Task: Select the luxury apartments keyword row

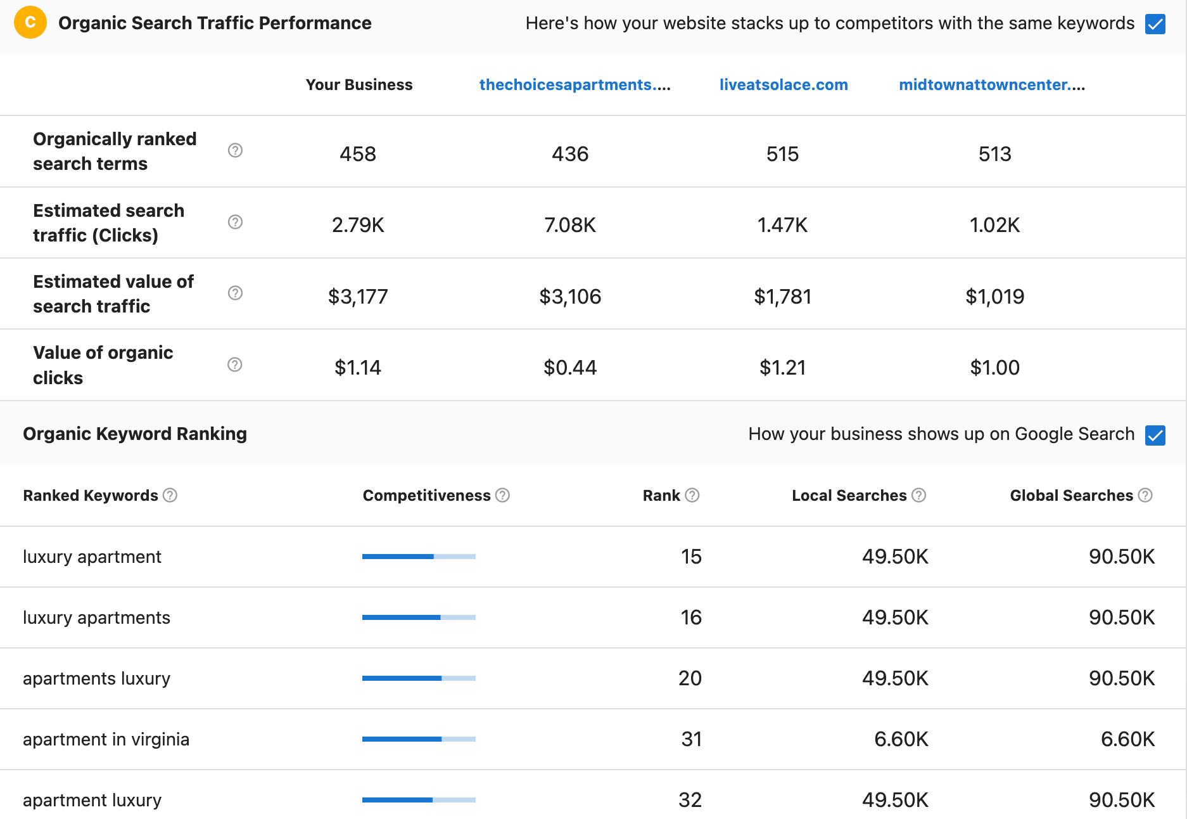Action: pyautogui.click(x=96, y=617)
